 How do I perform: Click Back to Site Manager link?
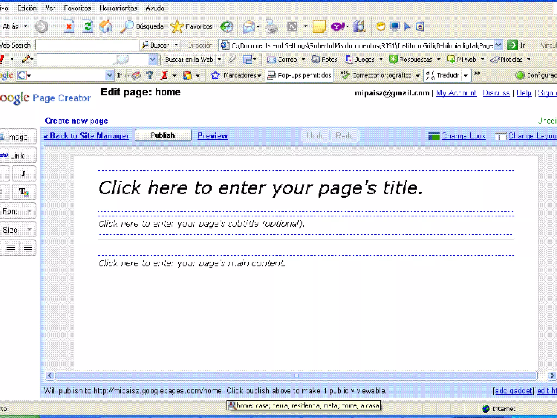86,136
